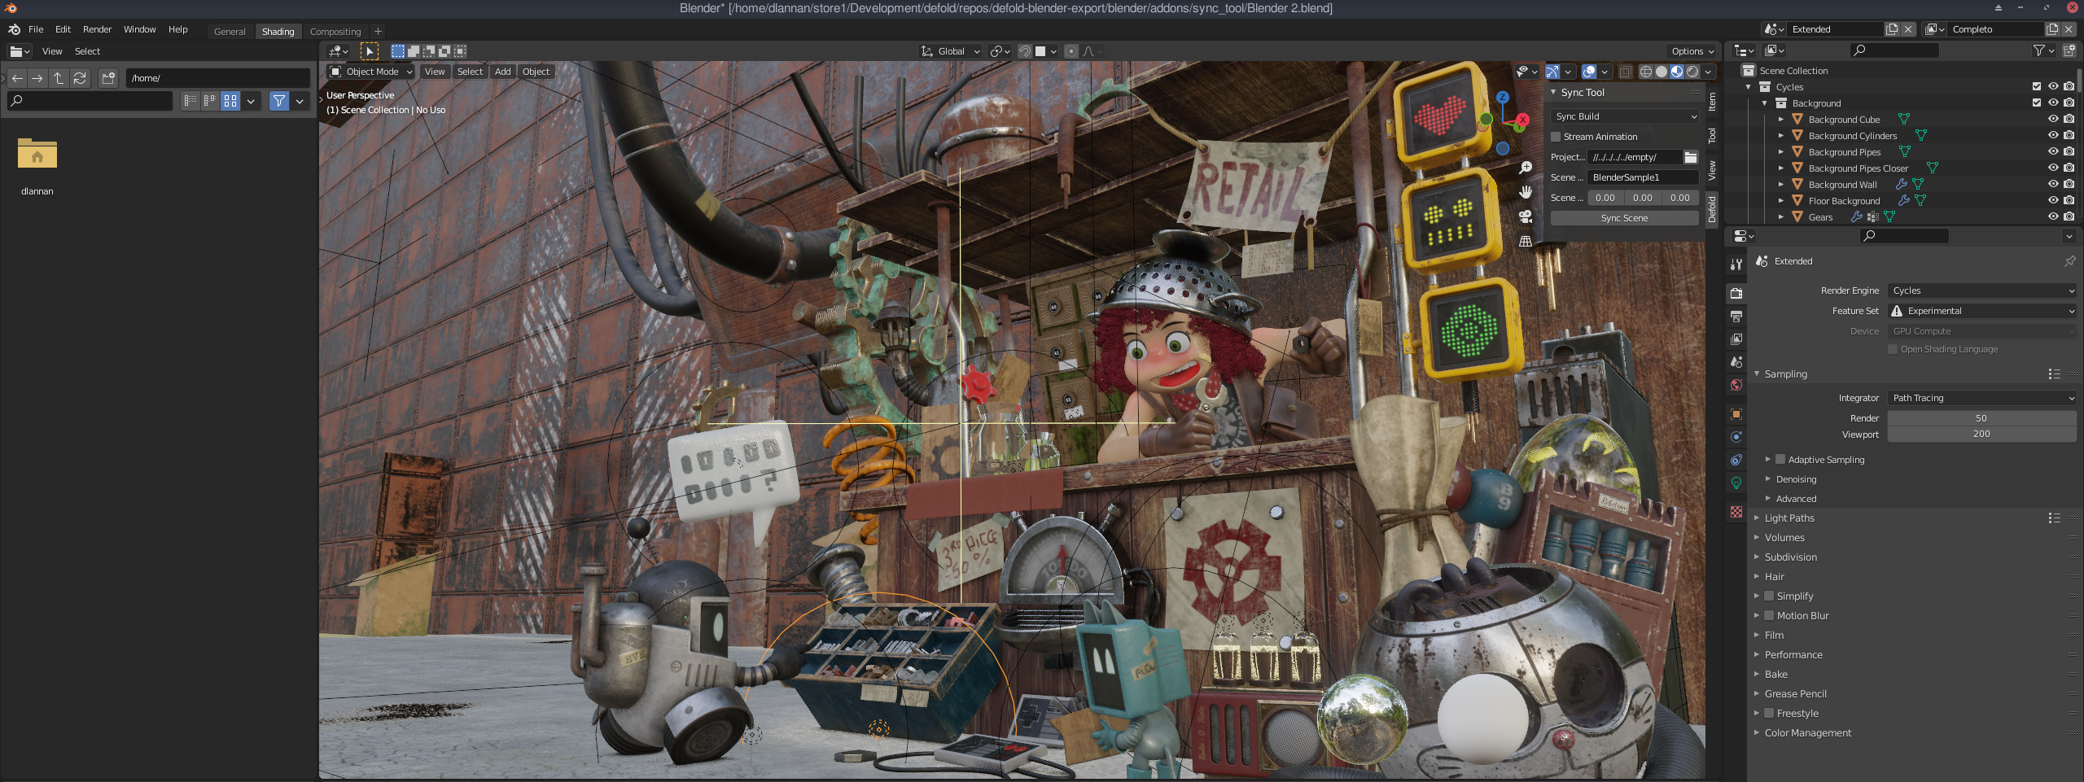Switch perspective/orthographic grid icon
Screen dimensions: 2084x782
point(1526,241)
